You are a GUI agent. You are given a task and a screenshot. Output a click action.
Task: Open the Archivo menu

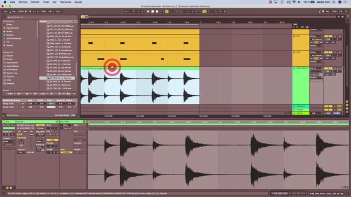(23, 2)
